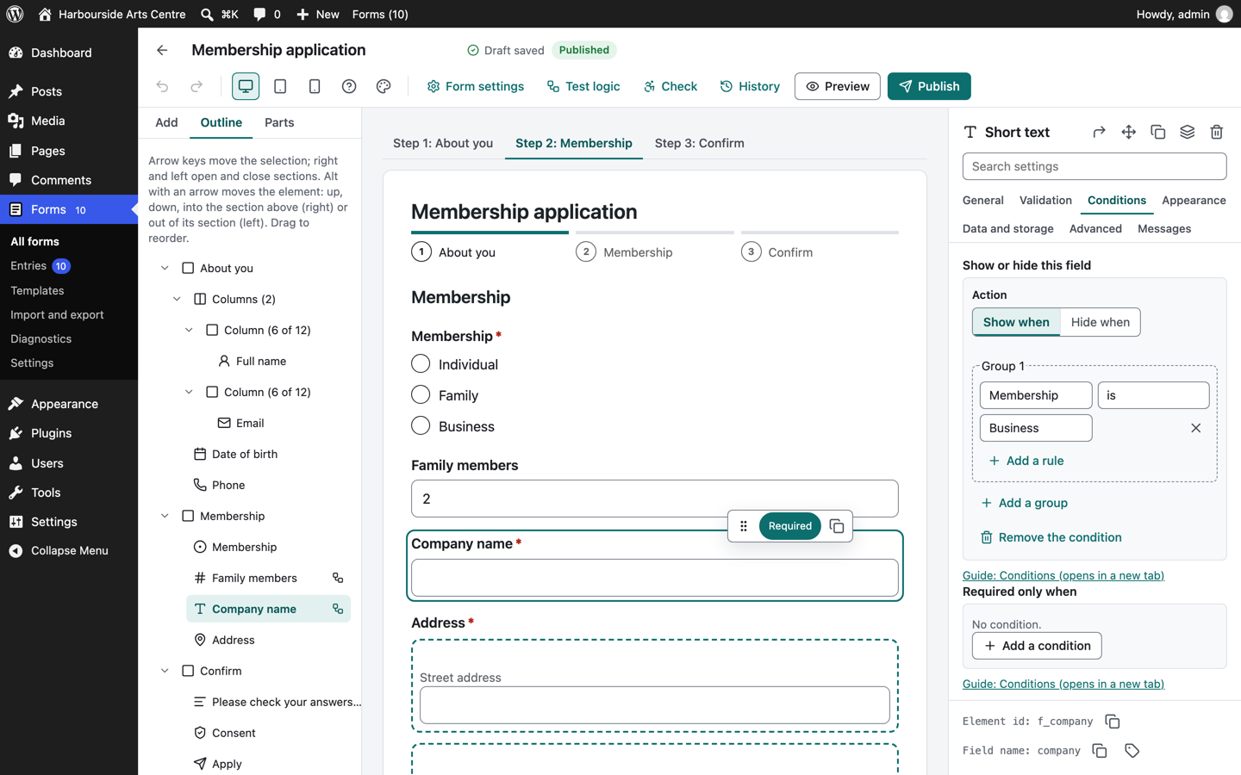Copy the element id f_company

coord(1113,722)
